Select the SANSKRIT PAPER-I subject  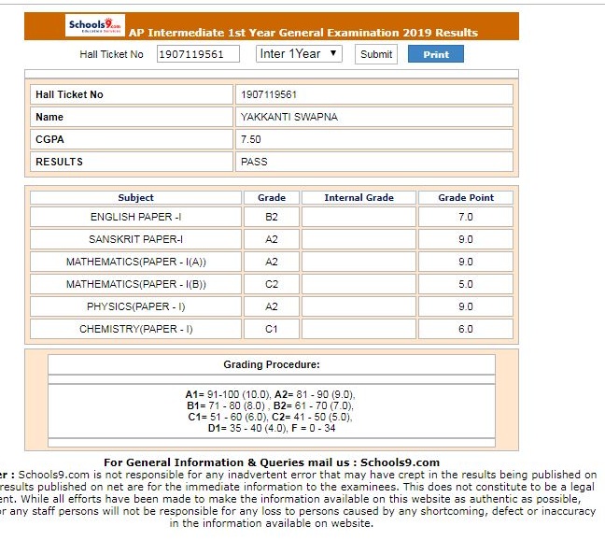pyautogui.click(x=135, y=239)
